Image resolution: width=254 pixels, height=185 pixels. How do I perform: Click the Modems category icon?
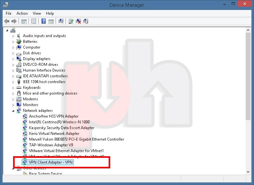click(x=19, y=99)
